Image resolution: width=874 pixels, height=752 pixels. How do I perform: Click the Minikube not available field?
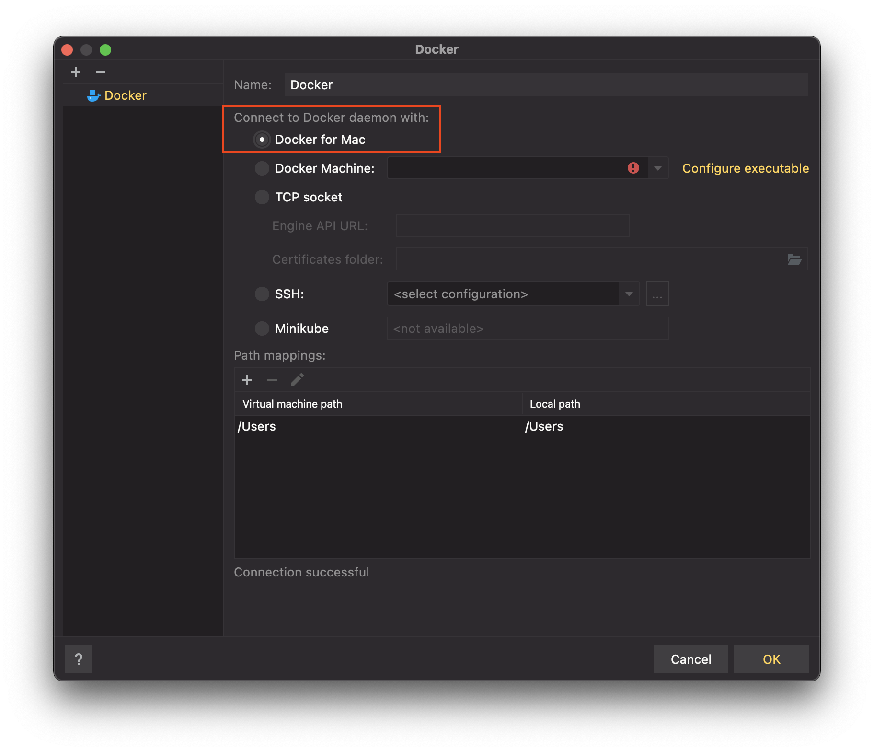pos(528,329)
